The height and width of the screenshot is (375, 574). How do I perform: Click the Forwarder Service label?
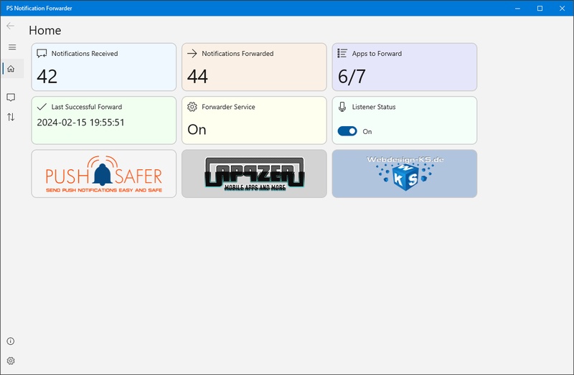[x=228, y=107]
